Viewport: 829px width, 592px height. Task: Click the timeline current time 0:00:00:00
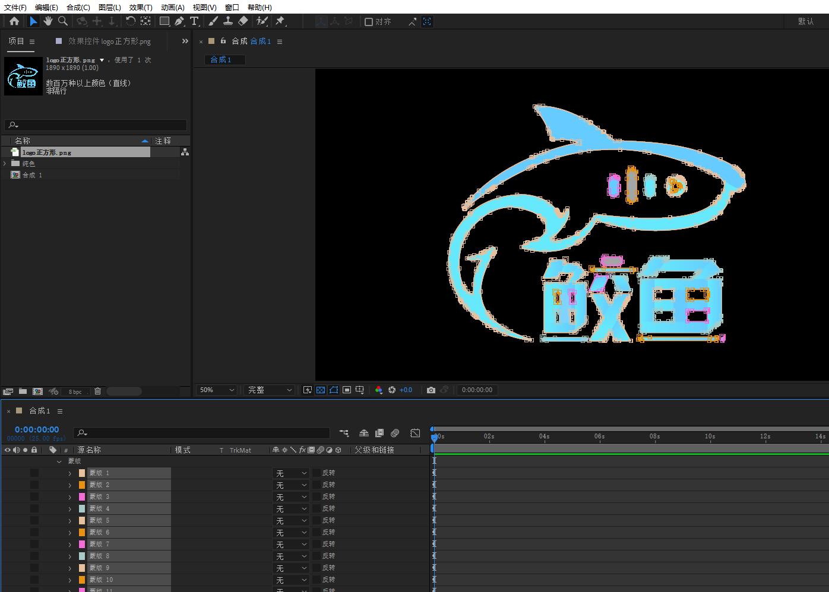tap(37, 429)
